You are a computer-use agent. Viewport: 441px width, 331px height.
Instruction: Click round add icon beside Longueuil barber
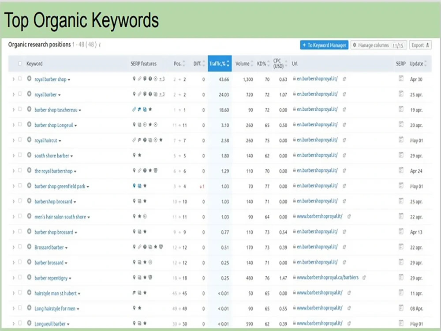[29, 323]
